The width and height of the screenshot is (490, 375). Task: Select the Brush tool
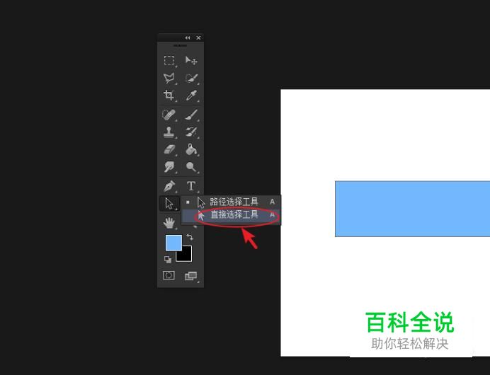click(x=191, y=115)
